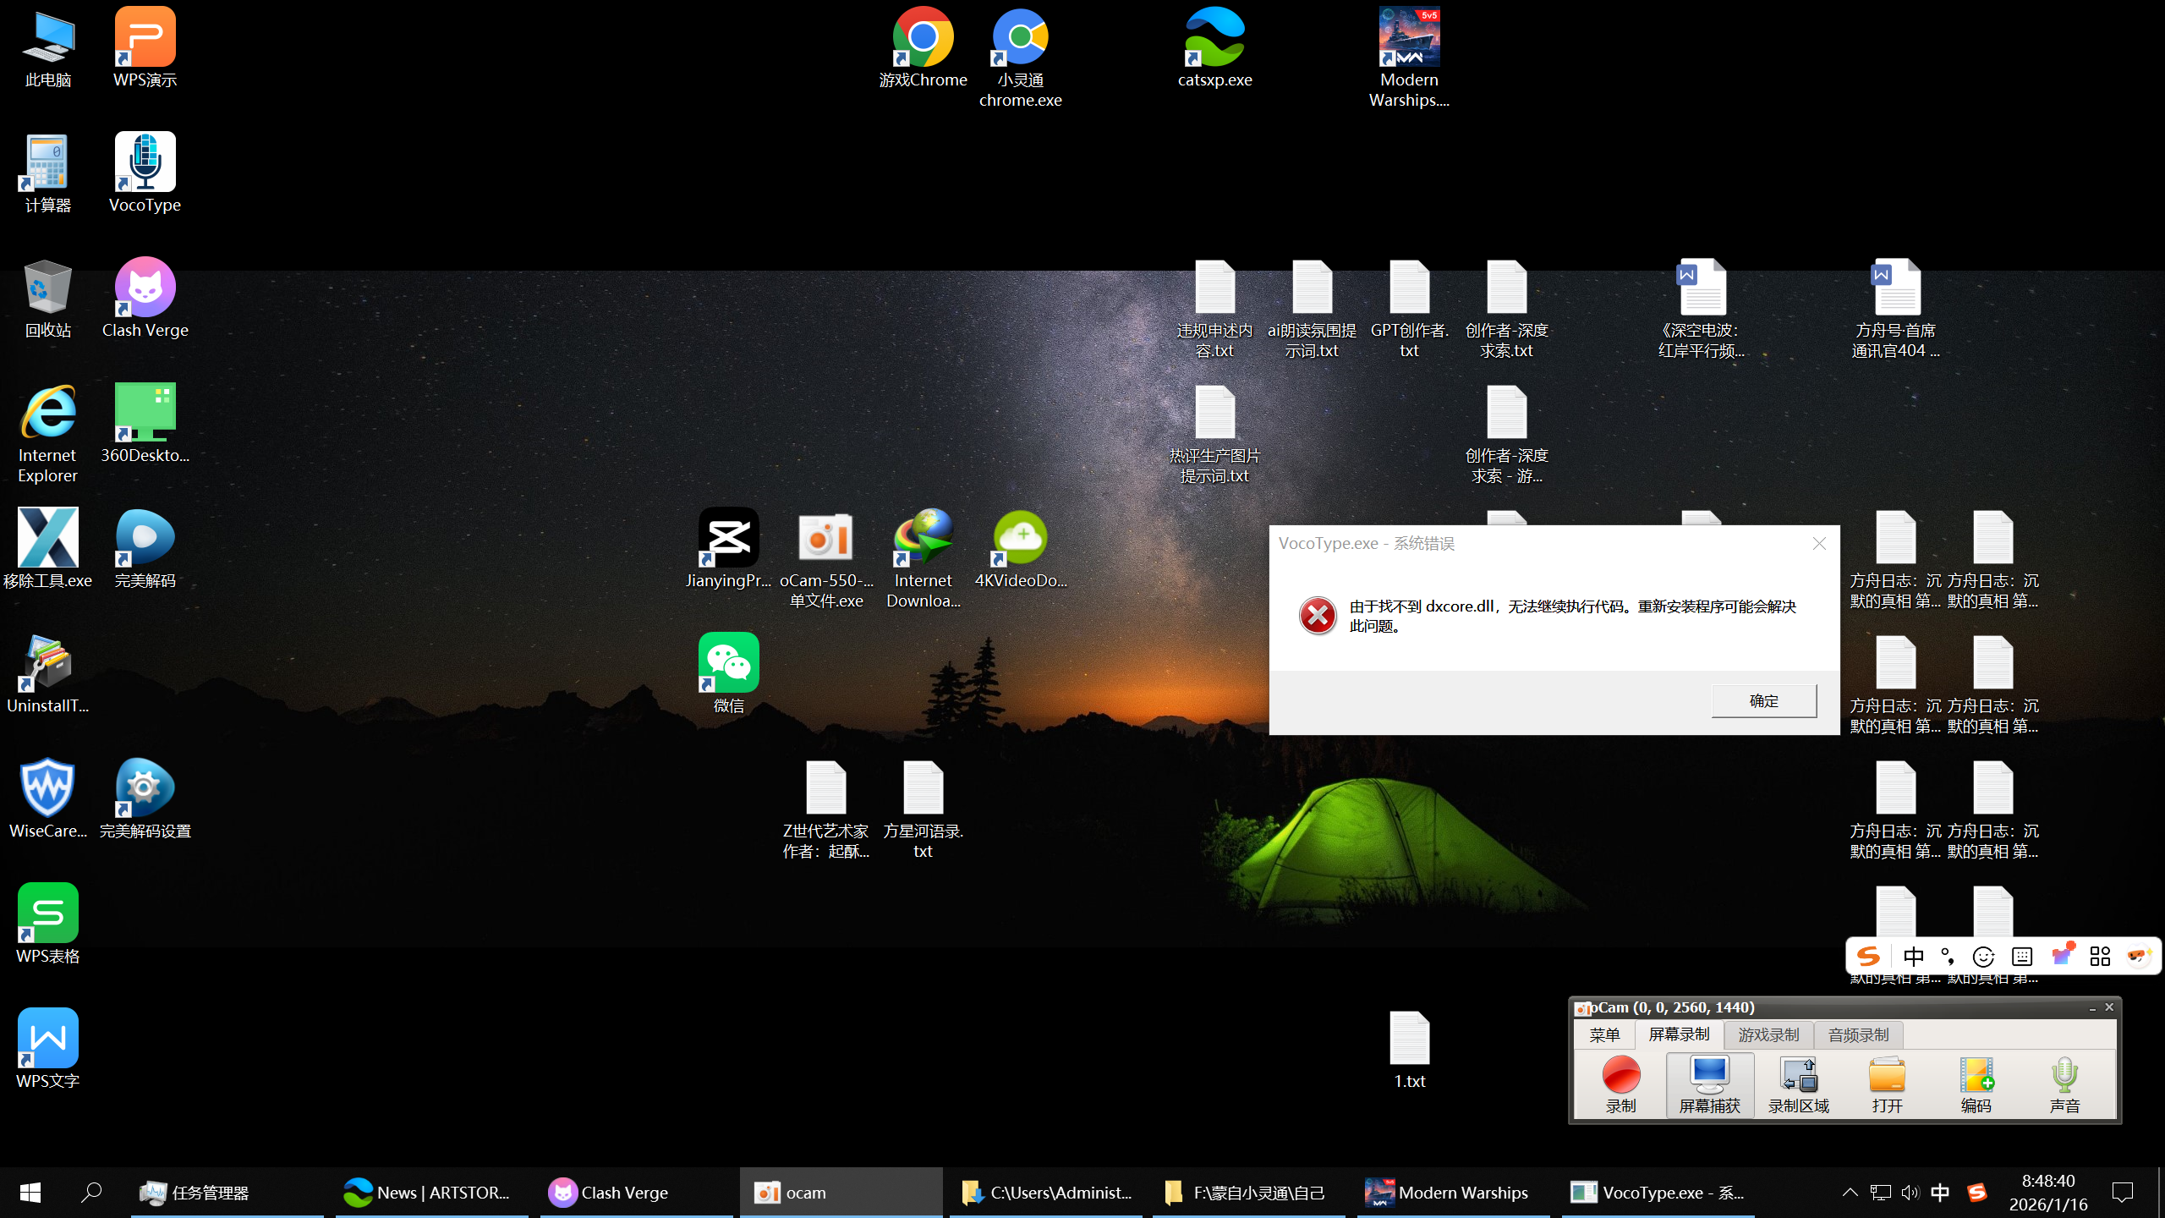This screenshot has width=2165, height=1218.
Task: Expand the system tray hidden icons chevron
Action: tap(1850, 1193)
